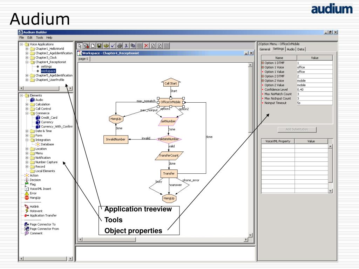Select the OfficeOrMobile node in flowchart
This screenshot has height=269, width=359.
[x=171, y=102]
